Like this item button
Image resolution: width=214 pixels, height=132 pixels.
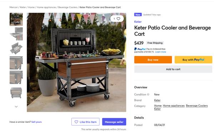pyautogui.click(x=86, y=122)
